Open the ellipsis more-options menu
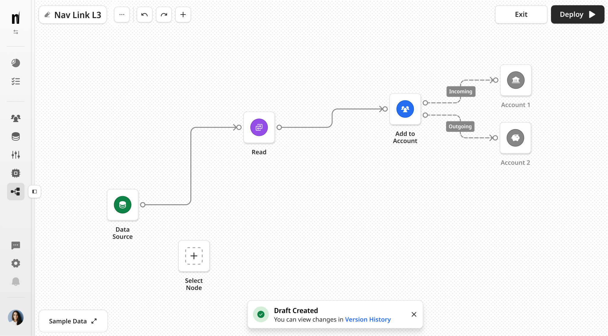Viewport: 608px width, 336px height. (x=122, y=14)
